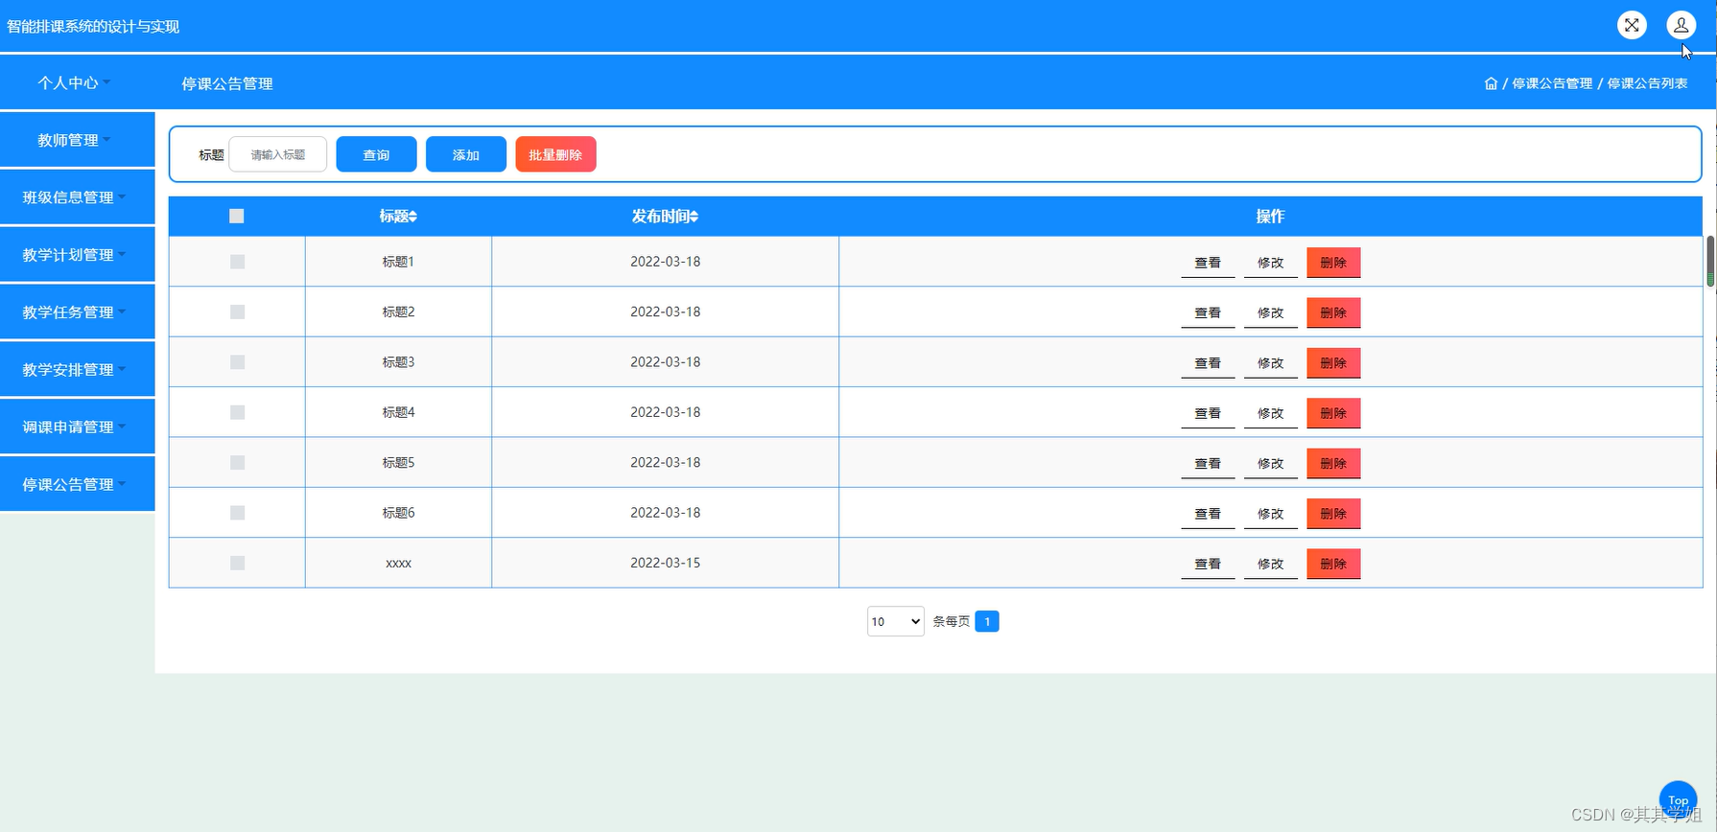View the 标题3 announcement with 查看
The image size is (1717, 832).
click(x=1208, y=363)
